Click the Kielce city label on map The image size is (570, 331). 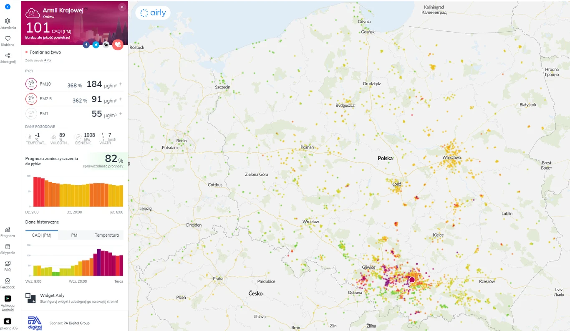438,235
